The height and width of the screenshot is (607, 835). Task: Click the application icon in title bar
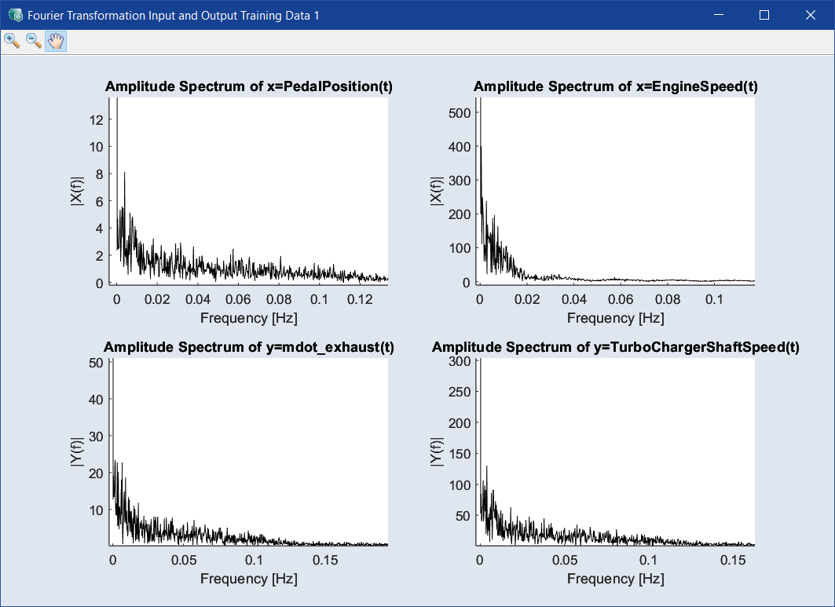point(15,15)
